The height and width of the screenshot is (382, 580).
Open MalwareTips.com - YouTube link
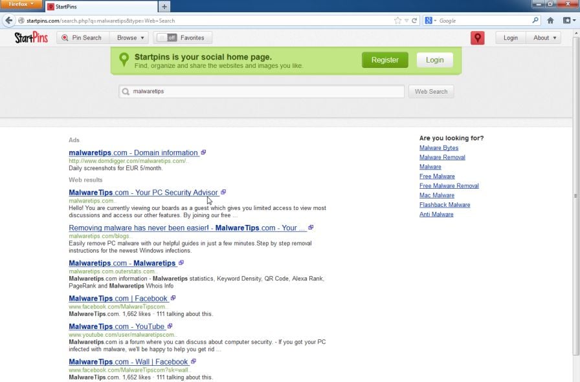coord(117,326)
